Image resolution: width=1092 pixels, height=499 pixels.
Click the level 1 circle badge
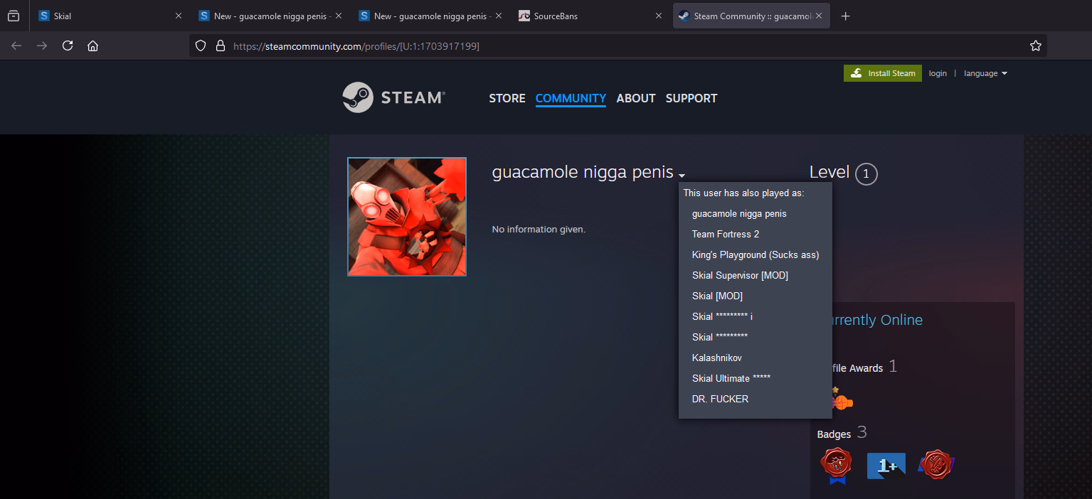tap(866, 173)
